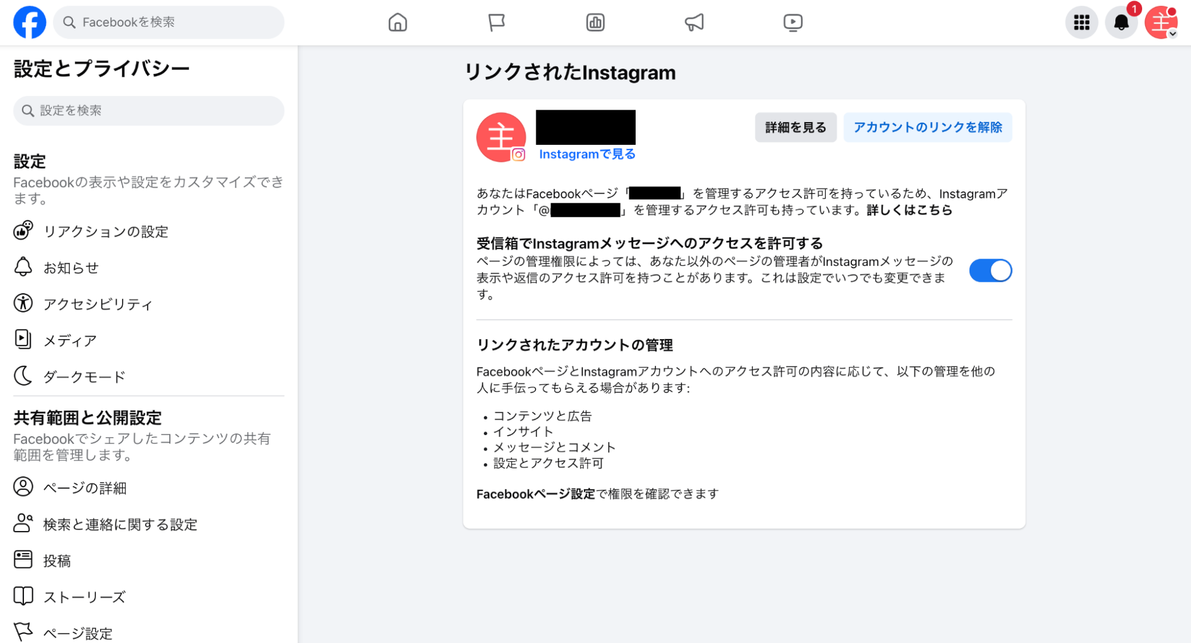Open the Pages flag icon
Screen dimensions: 1191x643
pos(496,23)
